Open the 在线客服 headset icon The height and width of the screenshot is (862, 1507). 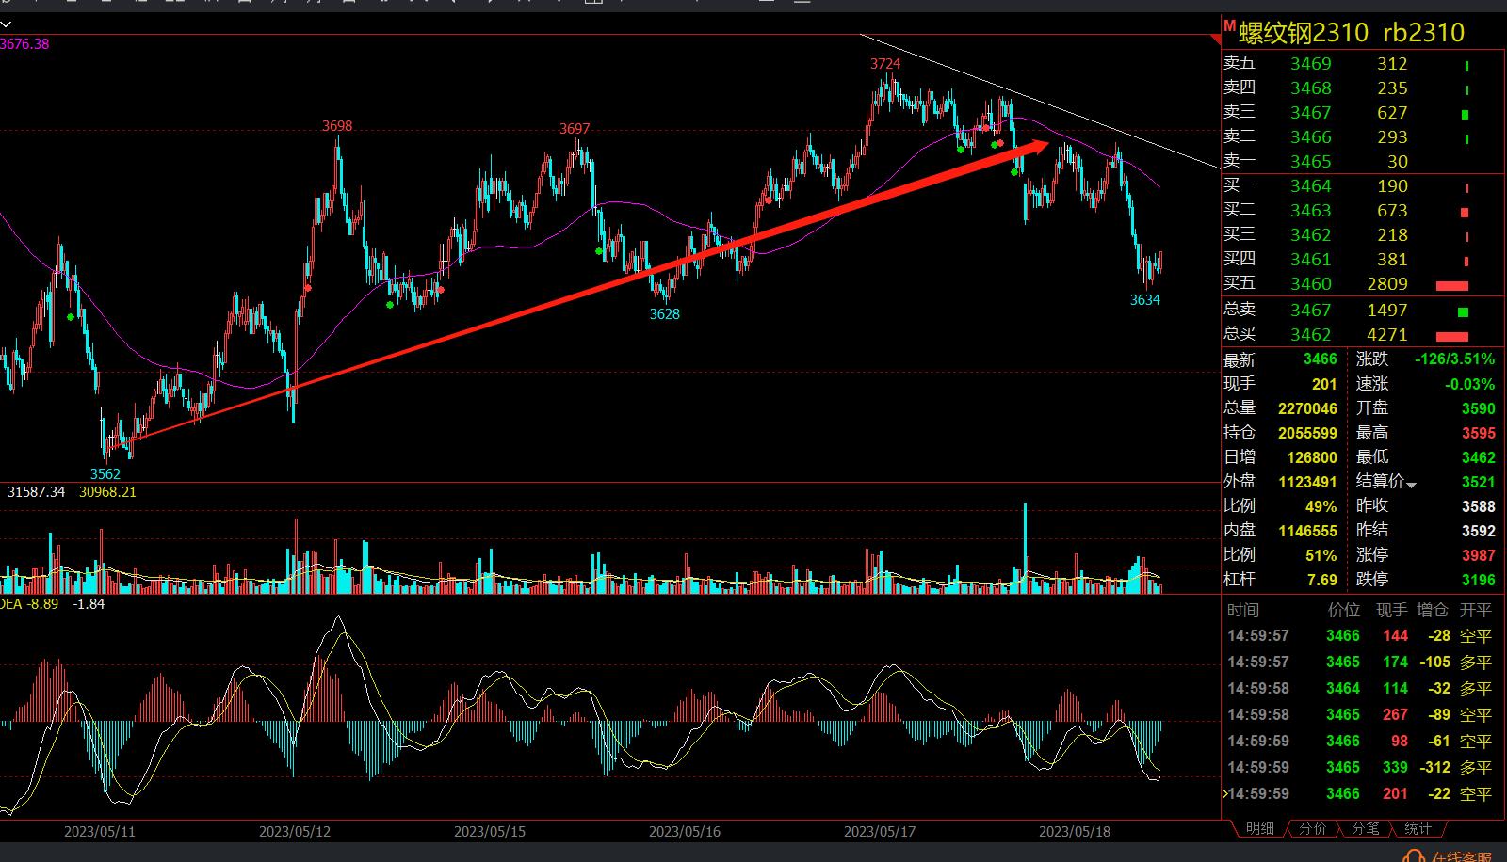(1413, 856)
